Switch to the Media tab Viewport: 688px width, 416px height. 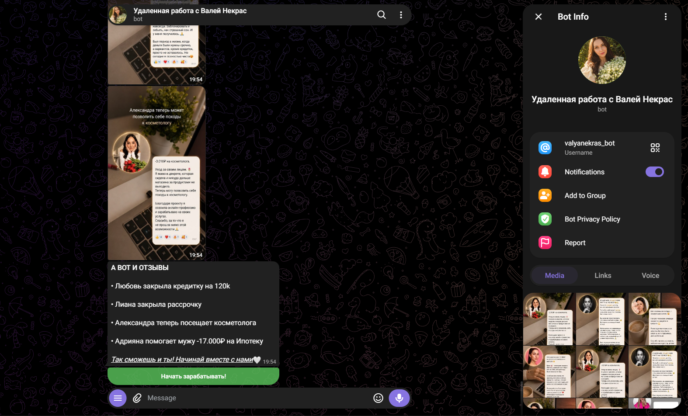click(x=555, y=275)
